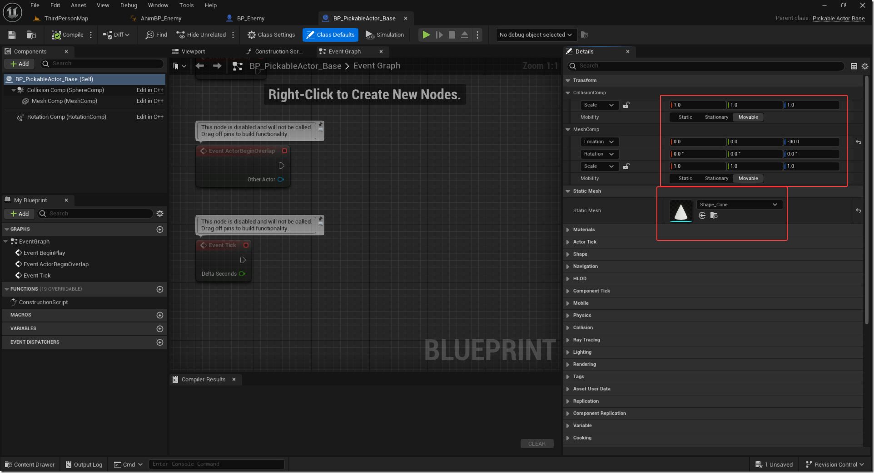The height and width of the screenshot is (473, 874).
Task: Toggle MeshComp Scale lock
Action: (626, 166)
